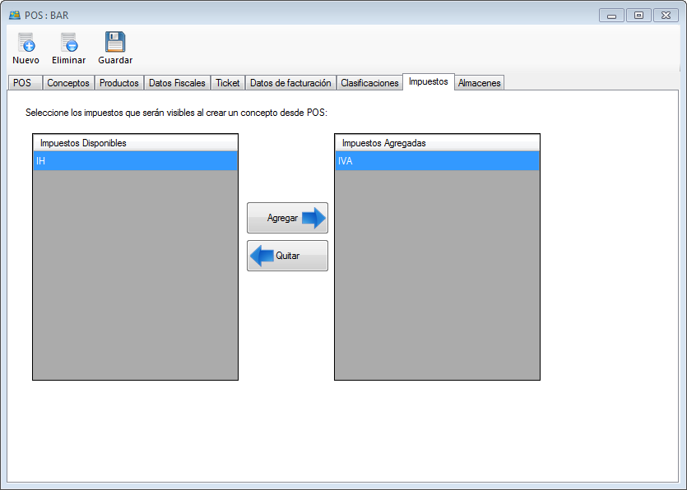Click the Quitar arrow button
The image size is (687, 490).
coord(287,256)
